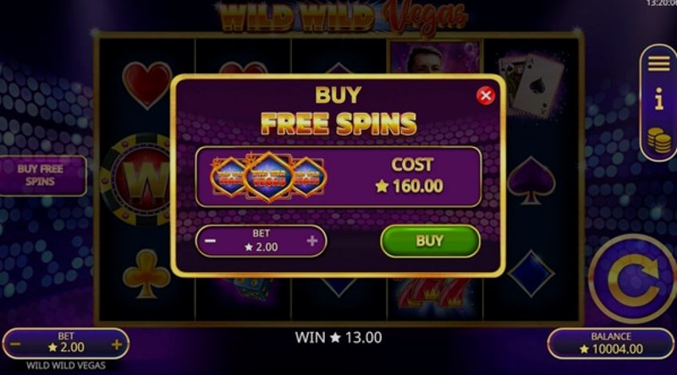The height and width of the screenshot is (375, 677).
Task: Raise bet using bottom-bar plus icon
Action: [x=117, y=345]
